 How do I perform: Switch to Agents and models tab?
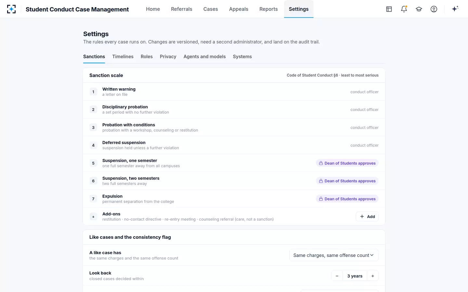[204, 56]
